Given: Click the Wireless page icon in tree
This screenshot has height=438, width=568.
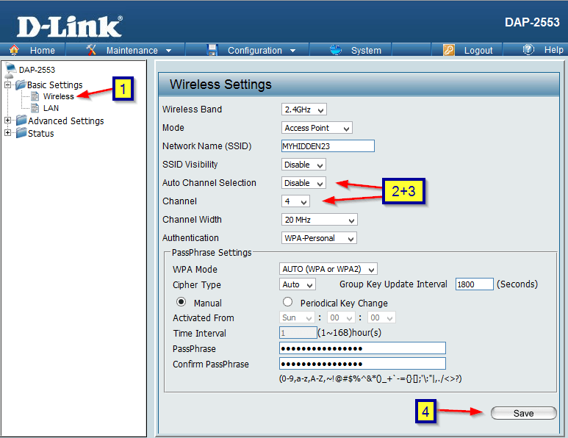Looking at the screenshot, I should pyautogui.click(x=35, y=96).
